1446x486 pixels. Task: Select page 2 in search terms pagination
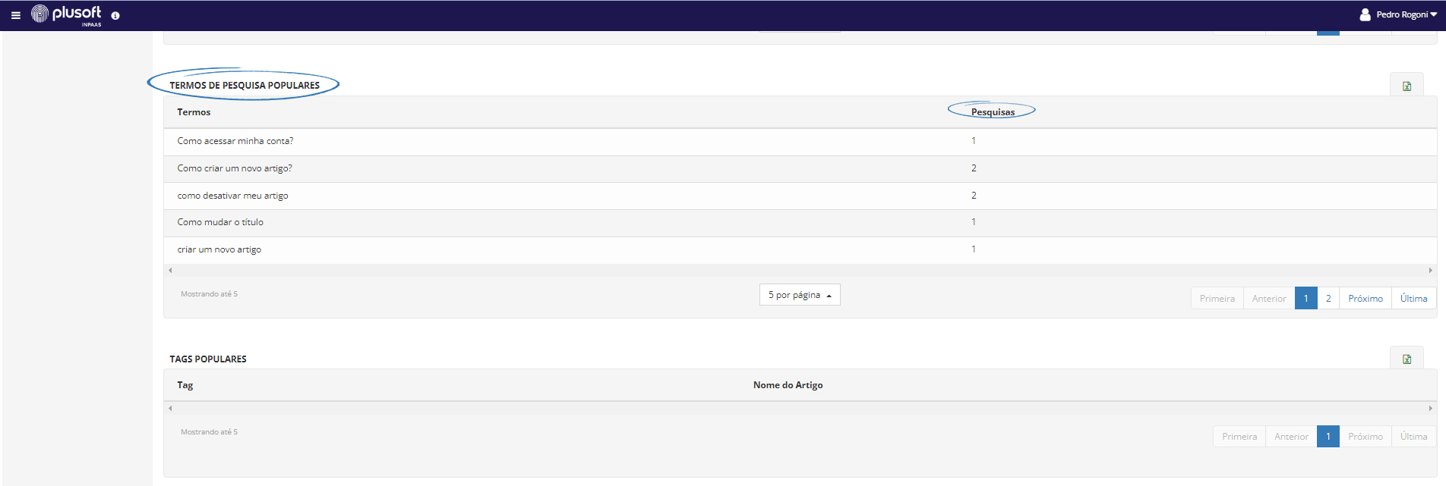1328,298
